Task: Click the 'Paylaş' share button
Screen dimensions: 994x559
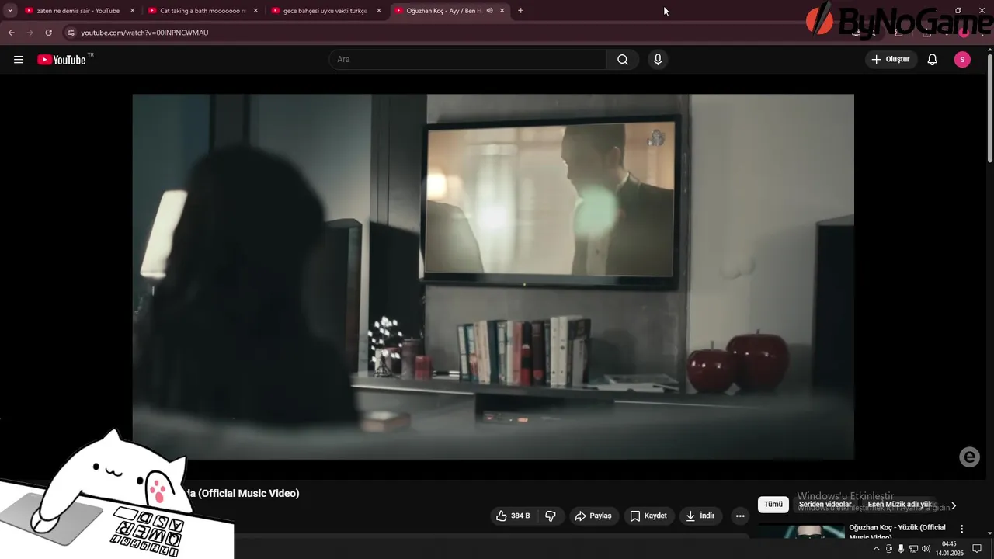Action: tap(593, 516)
